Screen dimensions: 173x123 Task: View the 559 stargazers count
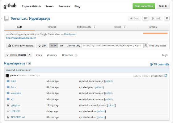(146, 18)
